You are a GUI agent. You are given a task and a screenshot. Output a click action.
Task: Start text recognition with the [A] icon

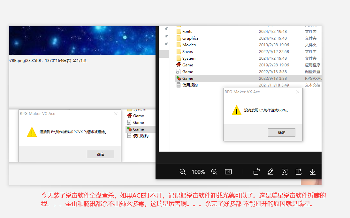point(284,172)
